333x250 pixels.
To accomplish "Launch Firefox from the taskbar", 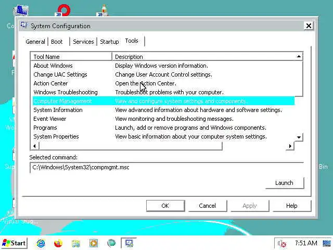I will tap(58, 243).
